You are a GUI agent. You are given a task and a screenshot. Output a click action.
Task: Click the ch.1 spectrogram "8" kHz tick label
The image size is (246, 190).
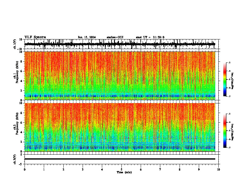coord(21,61)
